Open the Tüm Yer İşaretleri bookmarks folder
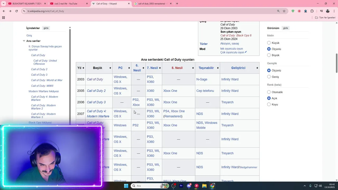This screenshot has height=190, width=338. pos(325,18)
